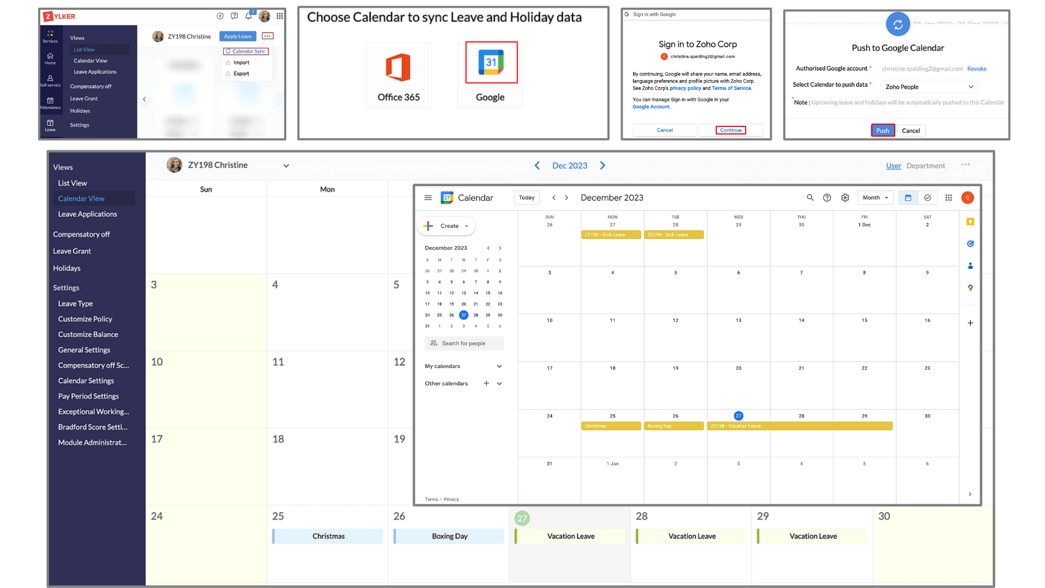This screenshot has width=1045, height=588.
Task: Open Calendar View in large sidebar
Action: (81, 199)
